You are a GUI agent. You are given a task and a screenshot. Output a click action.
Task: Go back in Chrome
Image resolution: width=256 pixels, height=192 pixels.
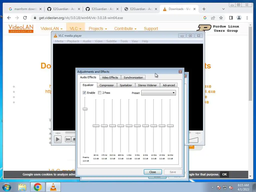point(9,18)
